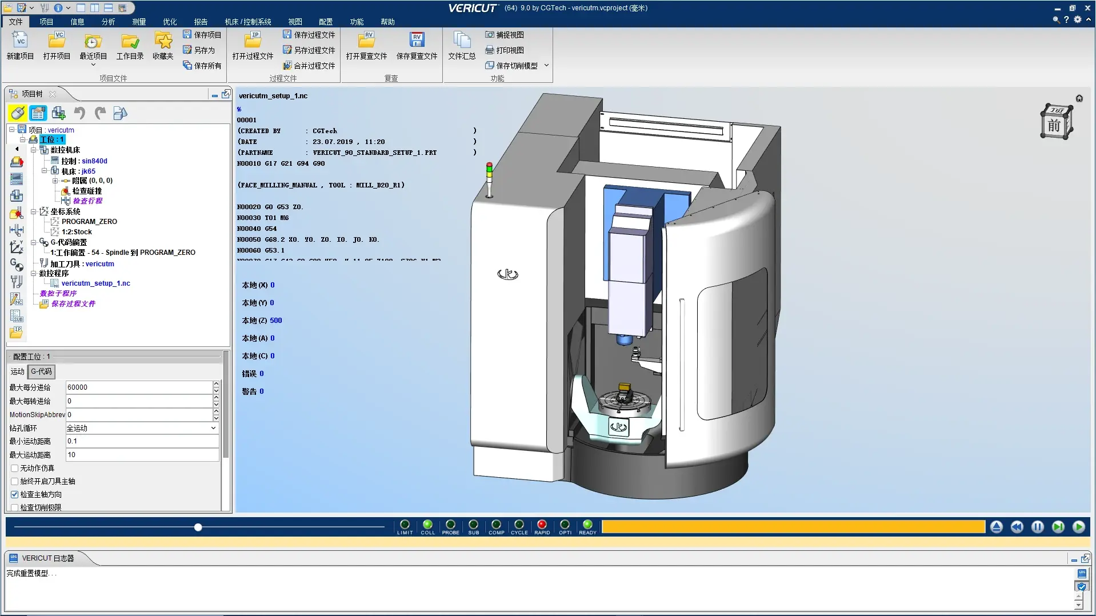Select 控制 : sin840d in project tree
Screen dimensions: 1096x616
pos(84,161)
